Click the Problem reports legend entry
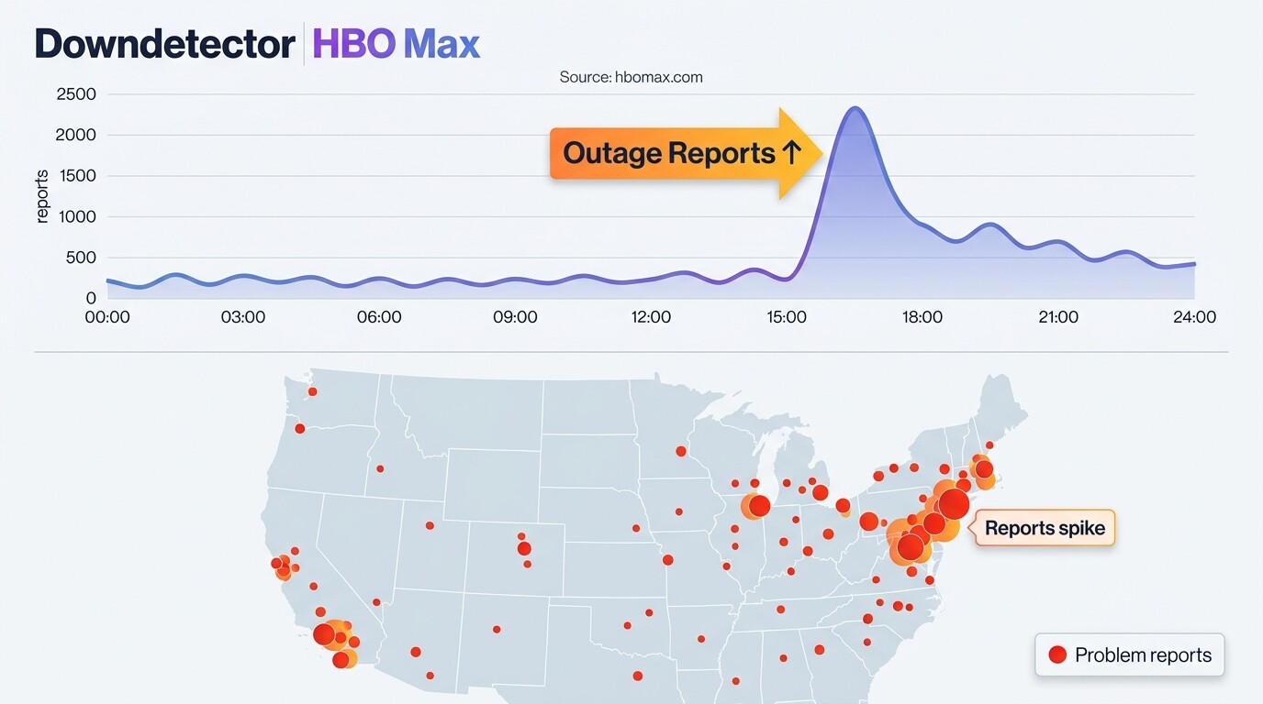 click(x=1130, y=654)
